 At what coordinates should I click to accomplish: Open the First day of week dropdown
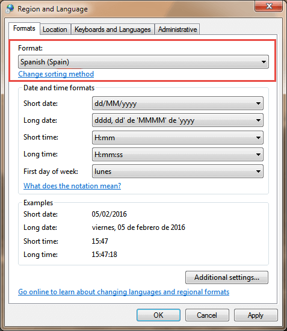click(177, 172)
